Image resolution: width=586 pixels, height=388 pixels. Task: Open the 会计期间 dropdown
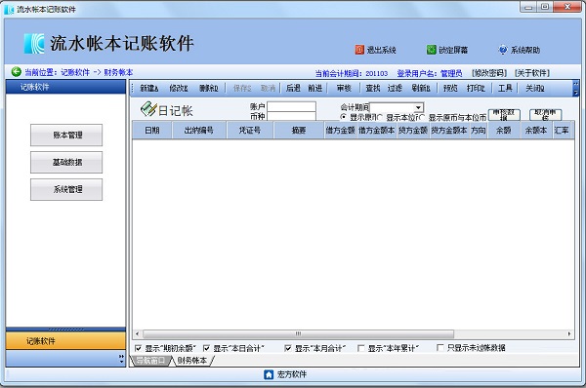tap(419, 107)
